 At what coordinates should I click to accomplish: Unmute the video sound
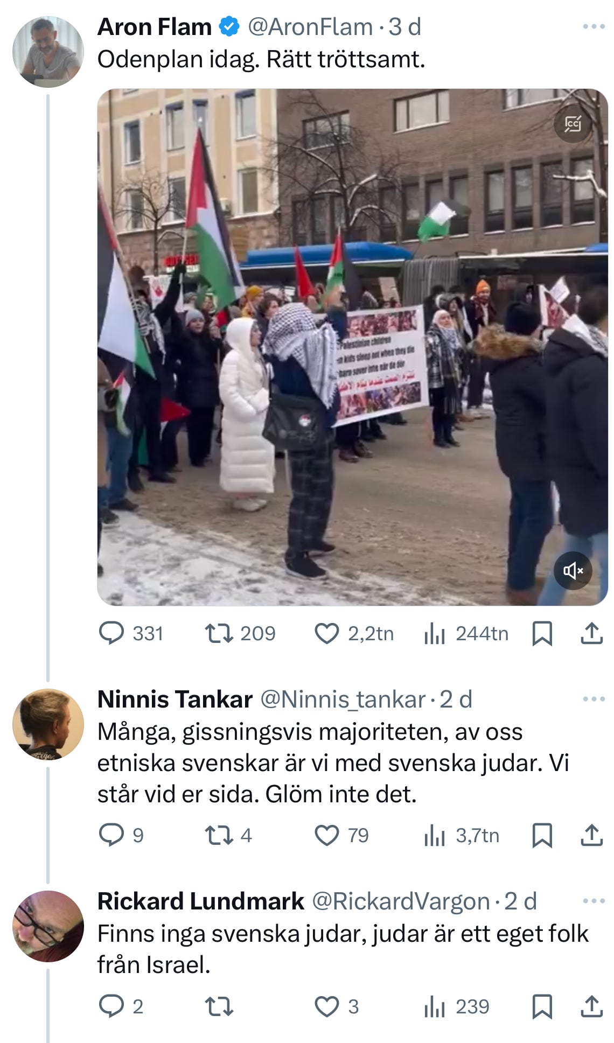[x=573, y=571]
